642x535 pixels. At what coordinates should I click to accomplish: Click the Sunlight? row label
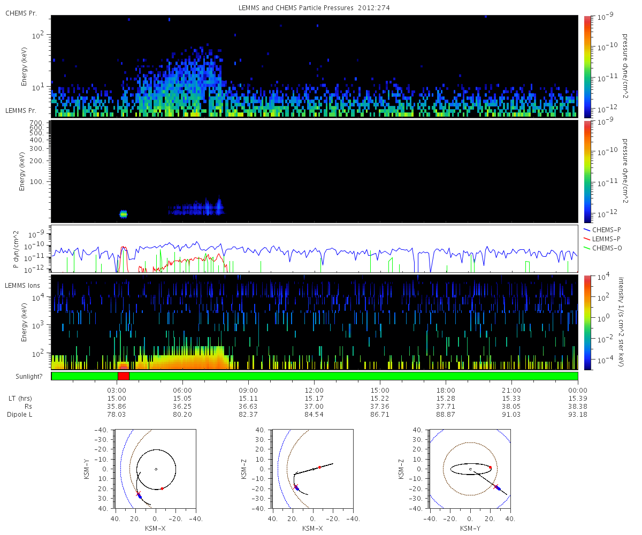pyautogui.click(x=24, y=377)
